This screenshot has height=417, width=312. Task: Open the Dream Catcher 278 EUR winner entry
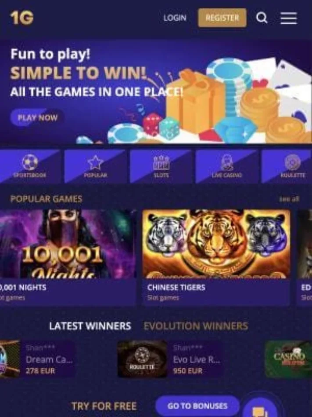(37, 359)
